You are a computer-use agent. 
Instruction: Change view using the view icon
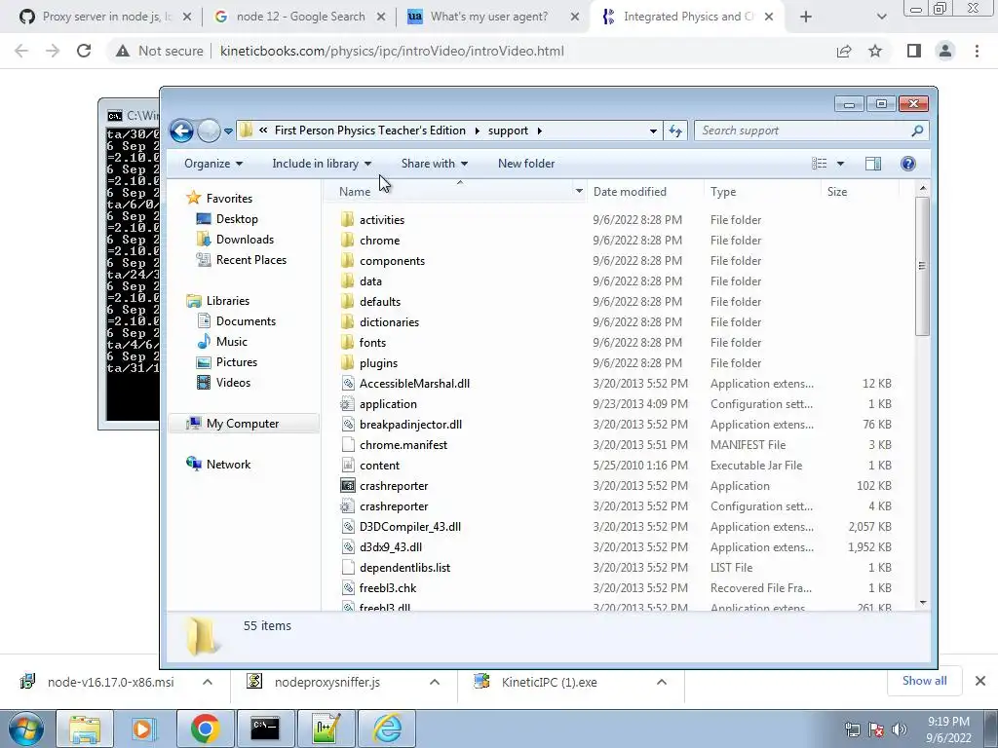pos(819,164)
